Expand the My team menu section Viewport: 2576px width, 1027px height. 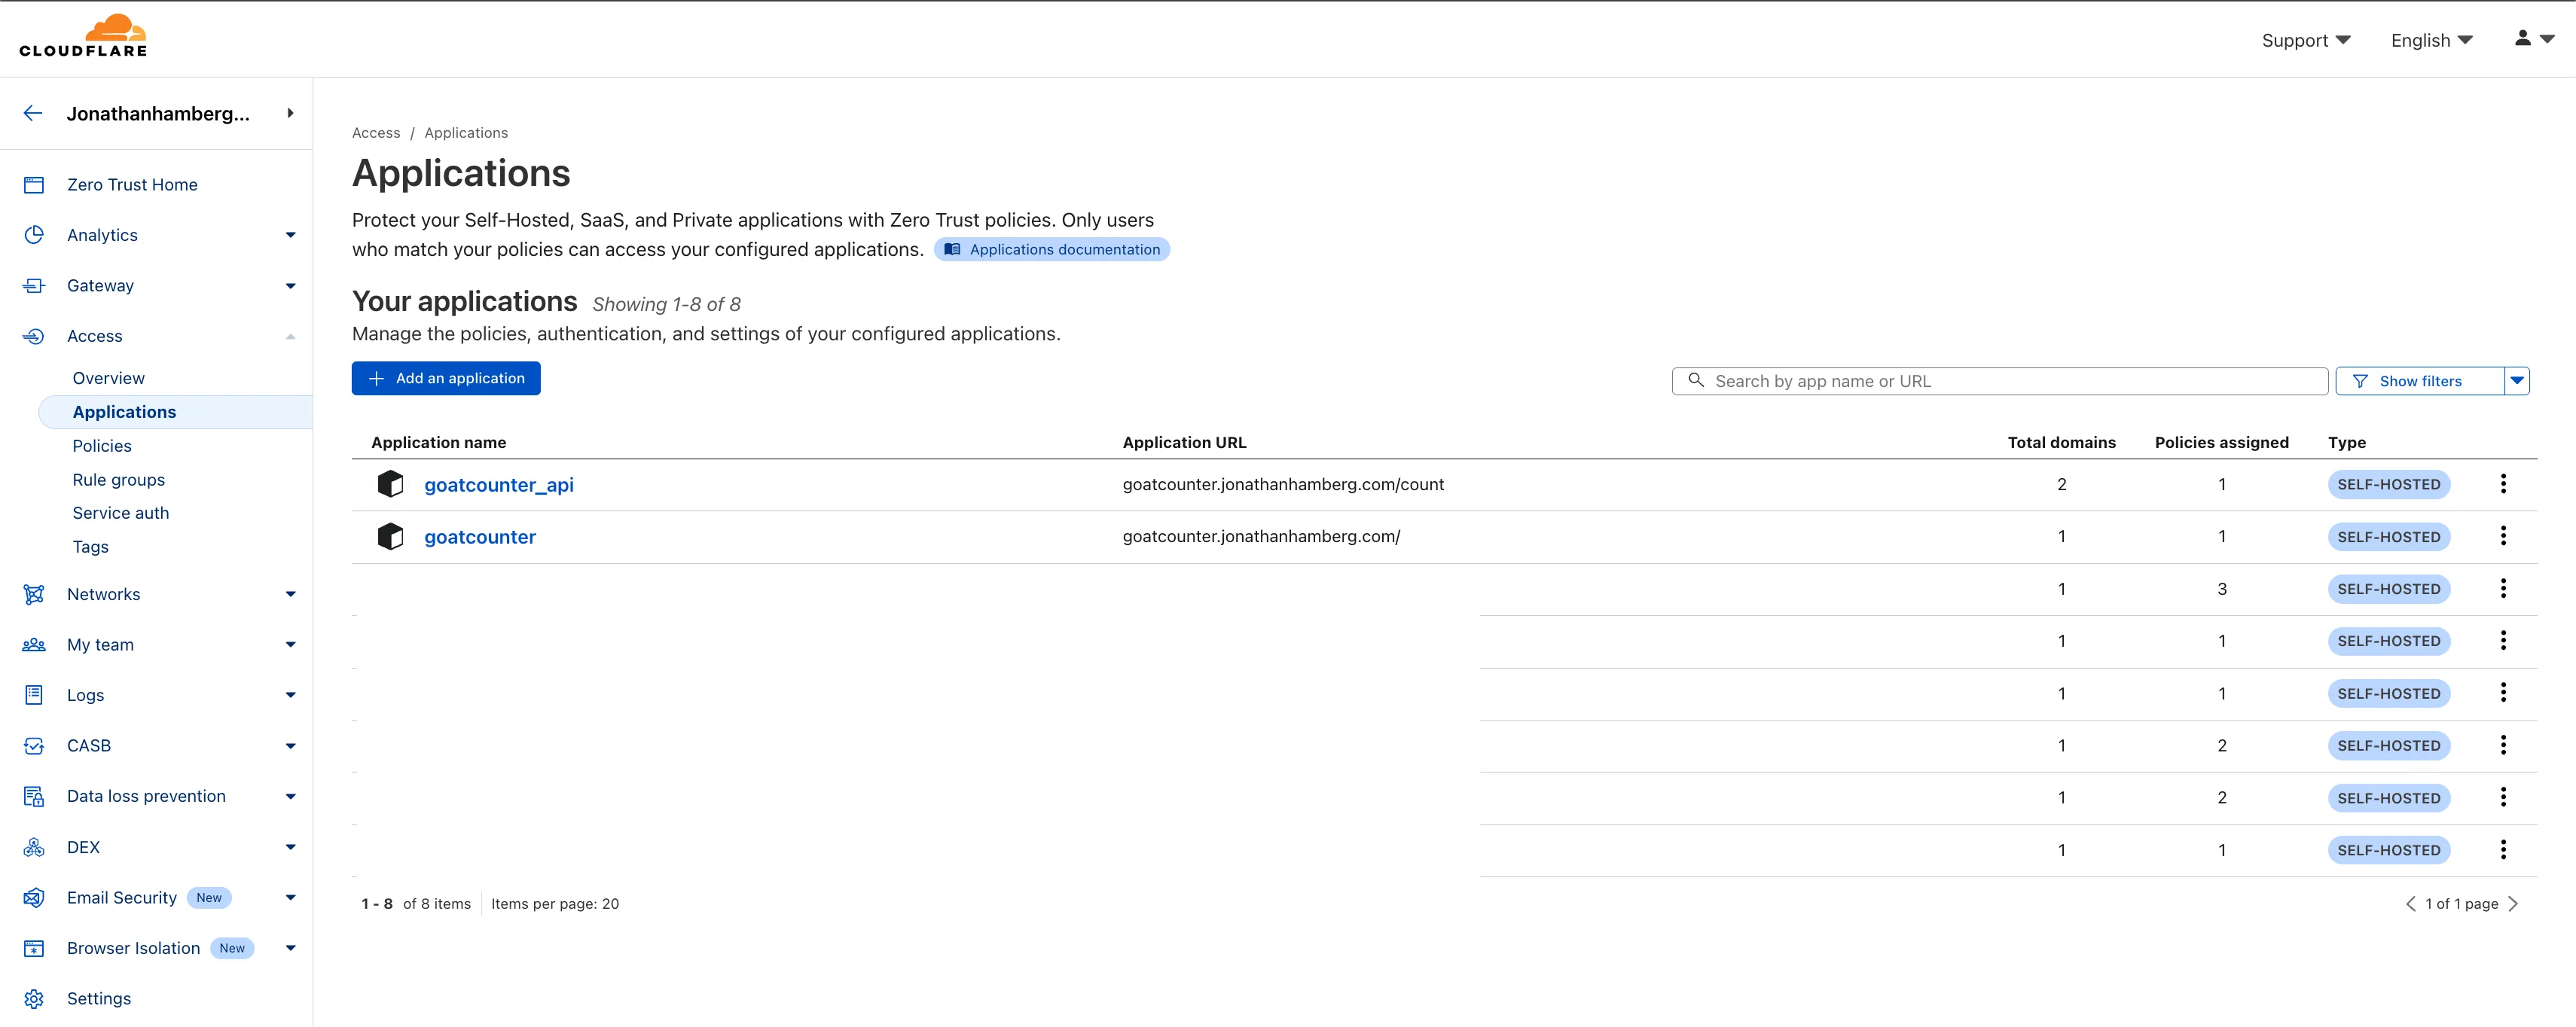coord(291,645)
